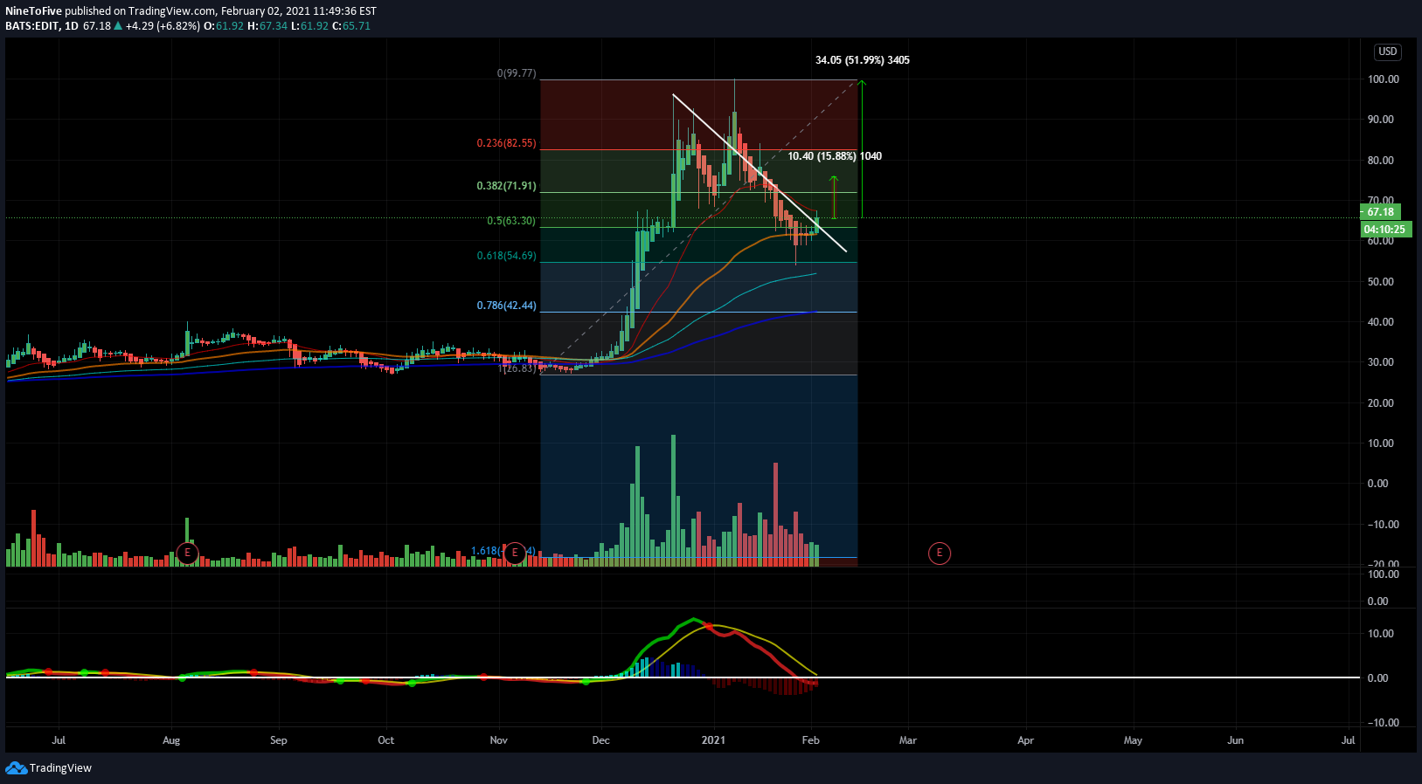Viewport: 1422px width, 784px height.
Task: Click the change value +4.29 (+6.82%)
Action: (163, 26)
